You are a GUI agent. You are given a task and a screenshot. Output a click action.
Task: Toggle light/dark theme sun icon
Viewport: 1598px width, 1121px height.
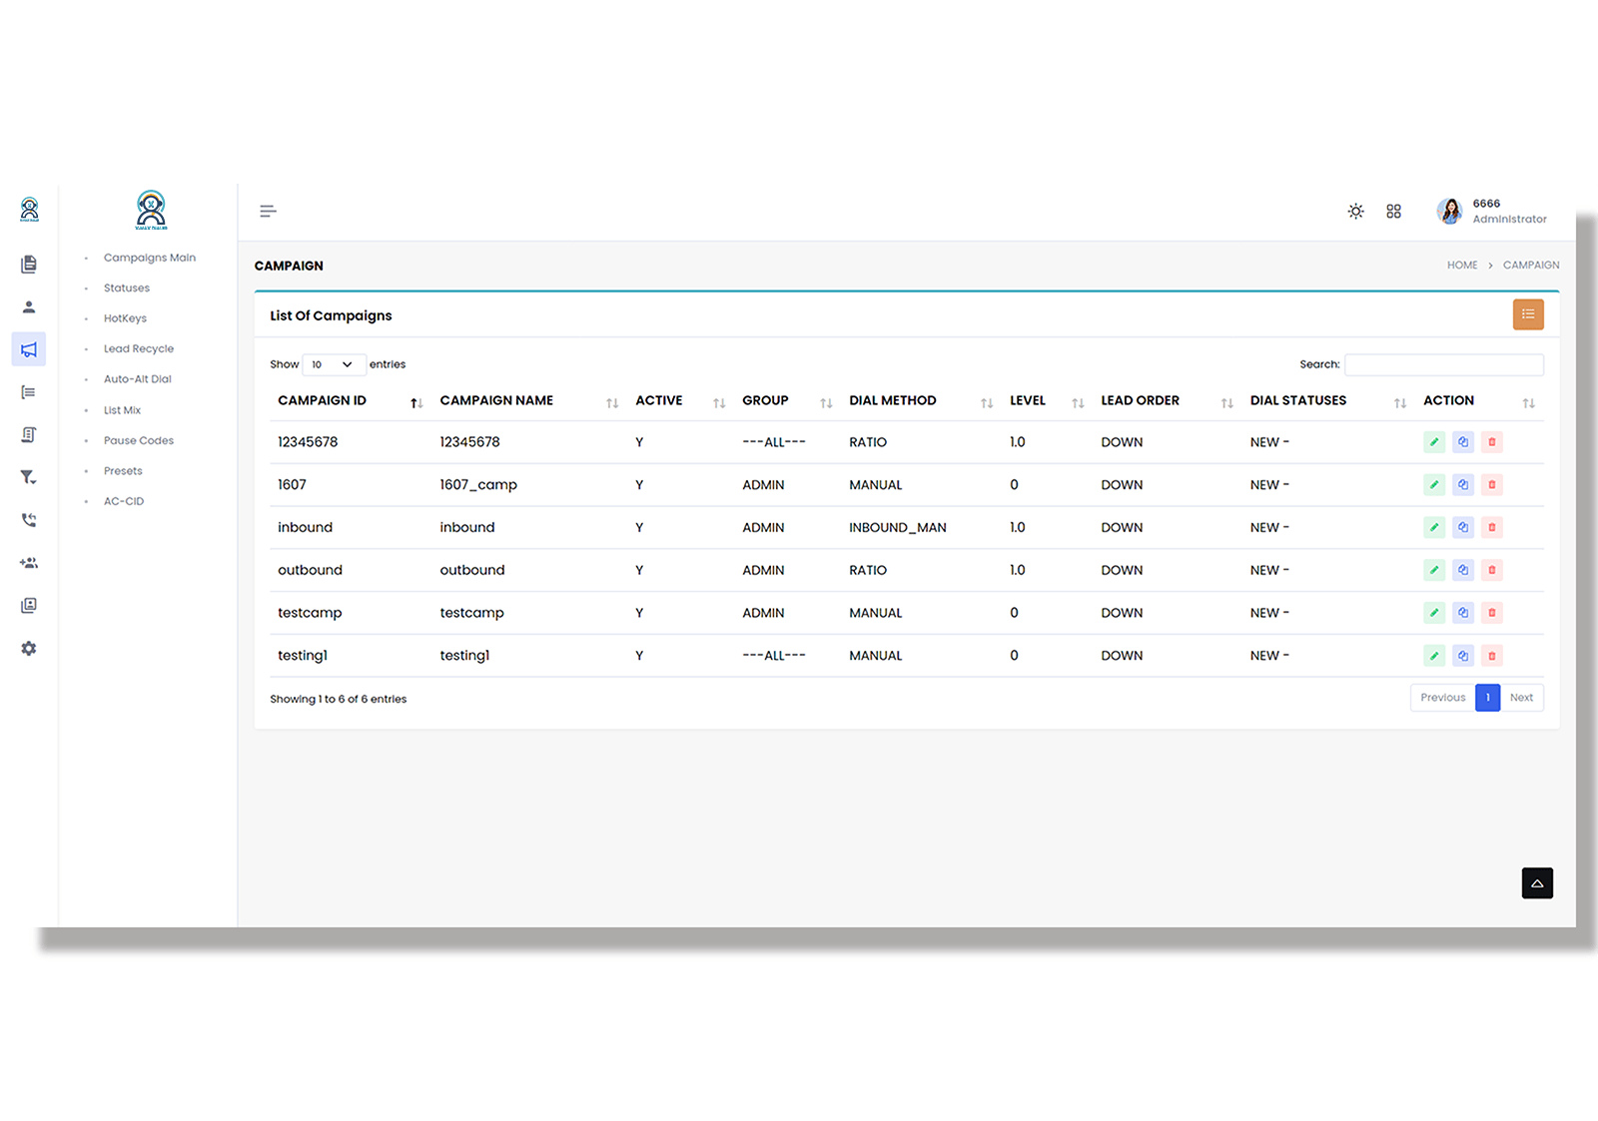pyautogui.click(x=1355, y=212)
